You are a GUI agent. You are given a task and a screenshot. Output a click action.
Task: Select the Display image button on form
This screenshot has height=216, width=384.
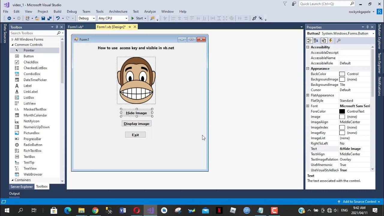[x=136, y=124]
